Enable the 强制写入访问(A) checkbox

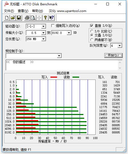tap(53, 26)
